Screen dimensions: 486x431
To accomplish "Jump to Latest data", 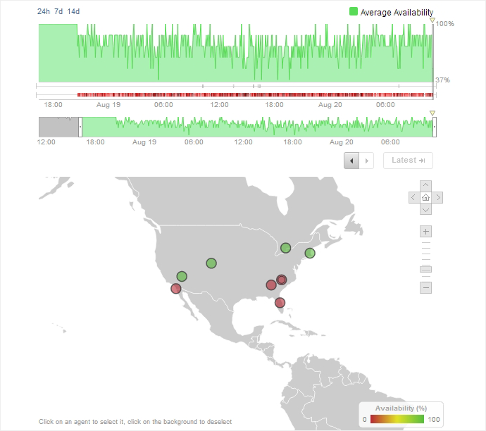I will click(x=408, y=161).
